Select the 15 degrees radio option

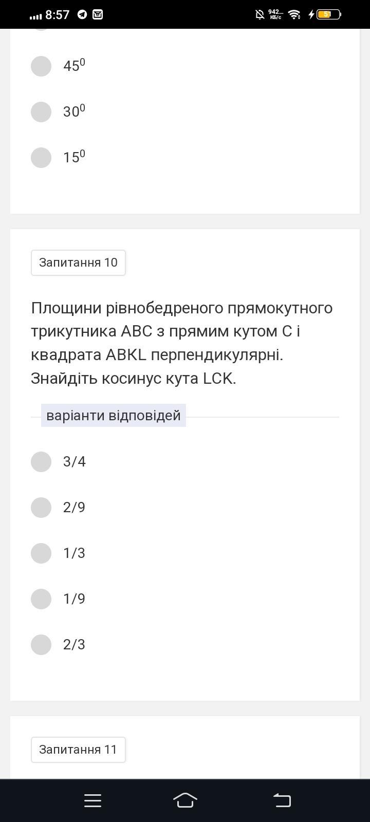coord(41,158)
